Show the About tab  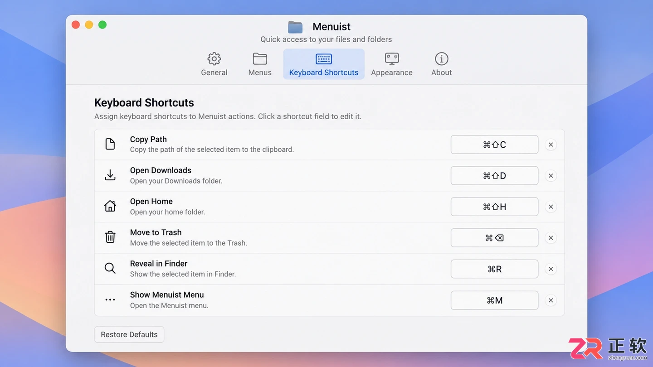click(x=441, y=64)
